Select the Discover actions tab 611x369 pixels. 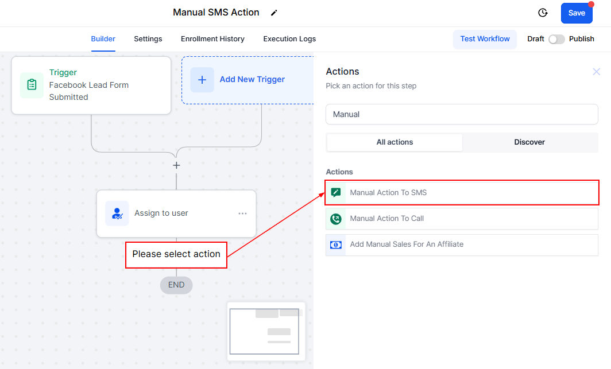coord(529,142)
